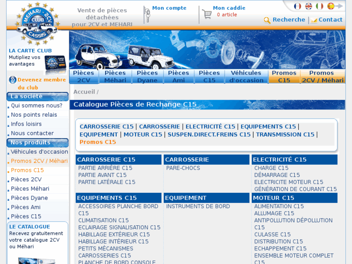Screen dimensions: 352x264
Task: Open the Pièces C15 tab
Action: point(209,77)
